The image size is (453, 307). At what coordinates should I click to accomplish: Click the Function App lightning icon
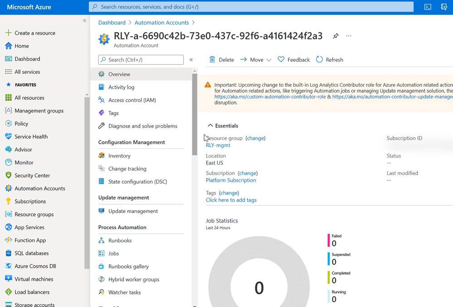(x=8, y=240)
